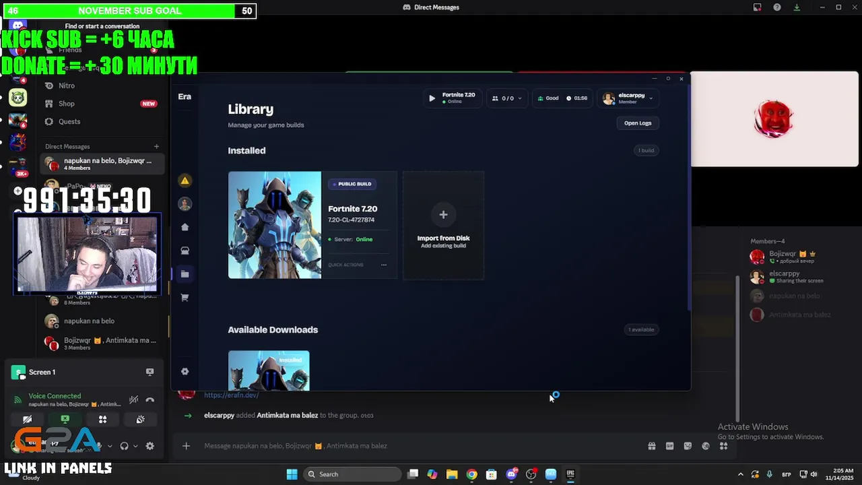This screenshot has height=485, width=862.
Task: Open Discord User Settings gear
Action: [150, 446]
